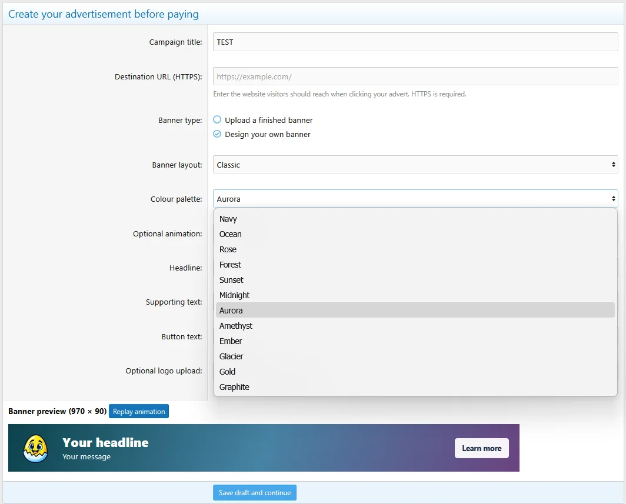Click the Destination URL input field
The width and height of the screenshot is (626, 504).
tap(415, 76)
